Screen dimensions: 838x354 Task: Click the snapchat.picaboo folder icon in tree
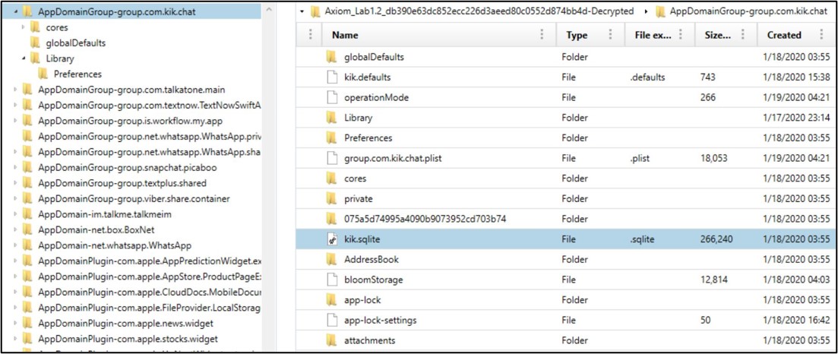27,167
